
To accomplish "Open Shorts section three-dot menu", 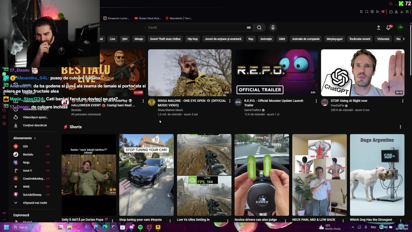I will pyautogui.click(x=400, y=127).
